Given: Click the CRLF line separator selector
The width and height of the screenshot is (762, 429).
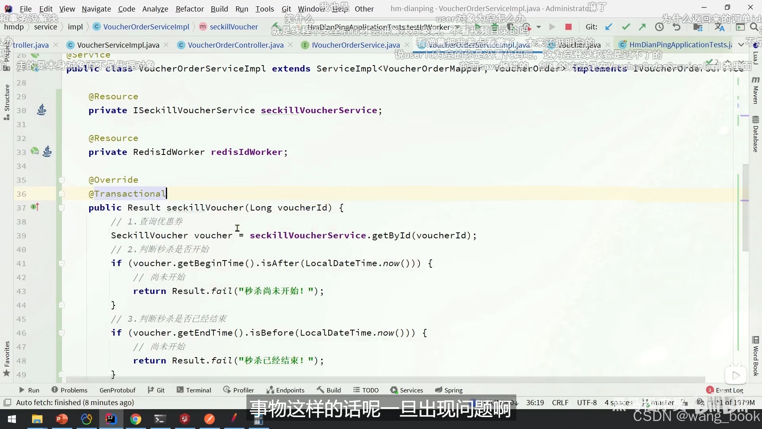Looking at the screenshot, I should tap(560, 402).
